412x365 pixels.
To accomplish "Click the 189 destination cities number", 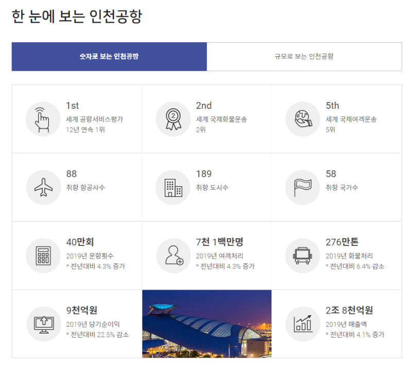I will click(x=203, y=174).
